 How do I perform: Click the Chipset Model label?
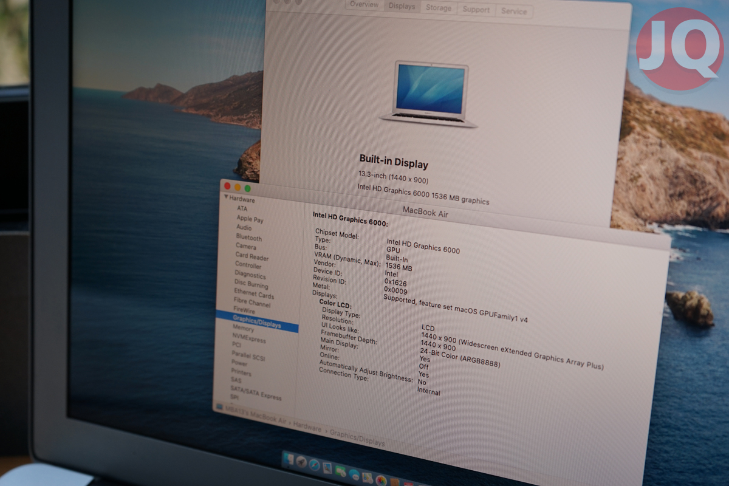pyautogui.click(x=337, y=234)
